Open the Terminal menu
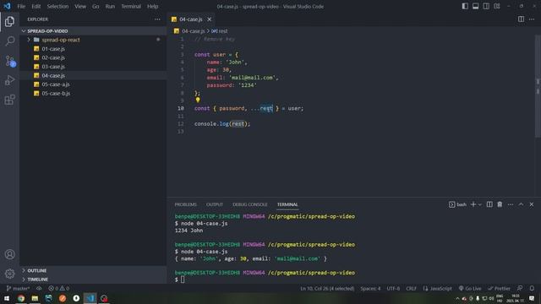541x304 pixels. pyautogui.click(x=131, y=6)
